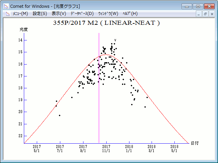Open the 設定(S) settings menu

pos(40,14)
